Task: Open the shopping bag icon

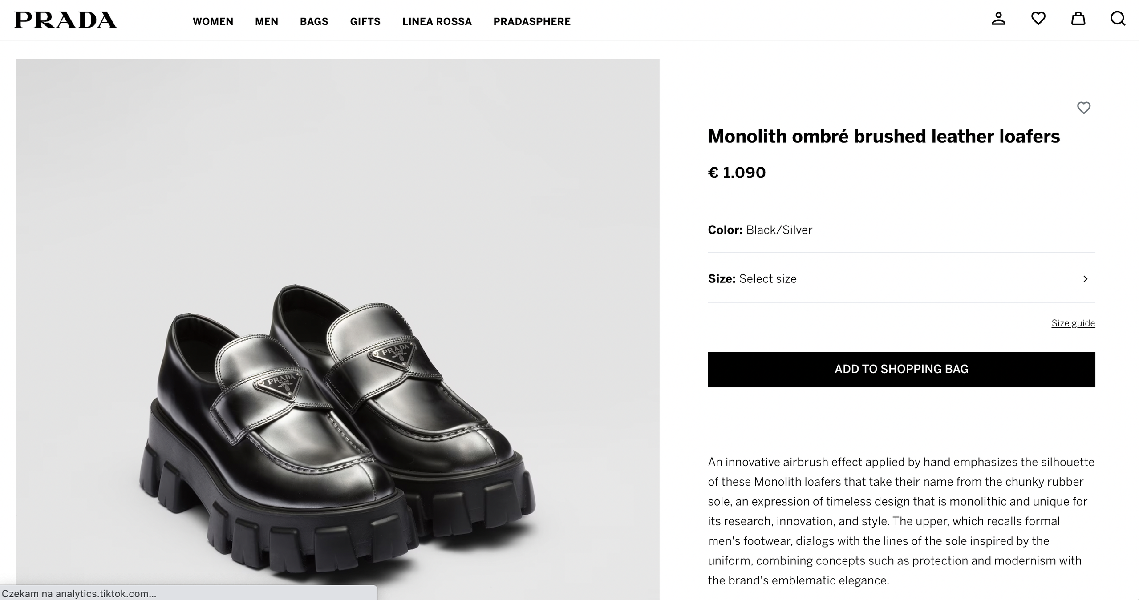Action: click(1078, 19)
